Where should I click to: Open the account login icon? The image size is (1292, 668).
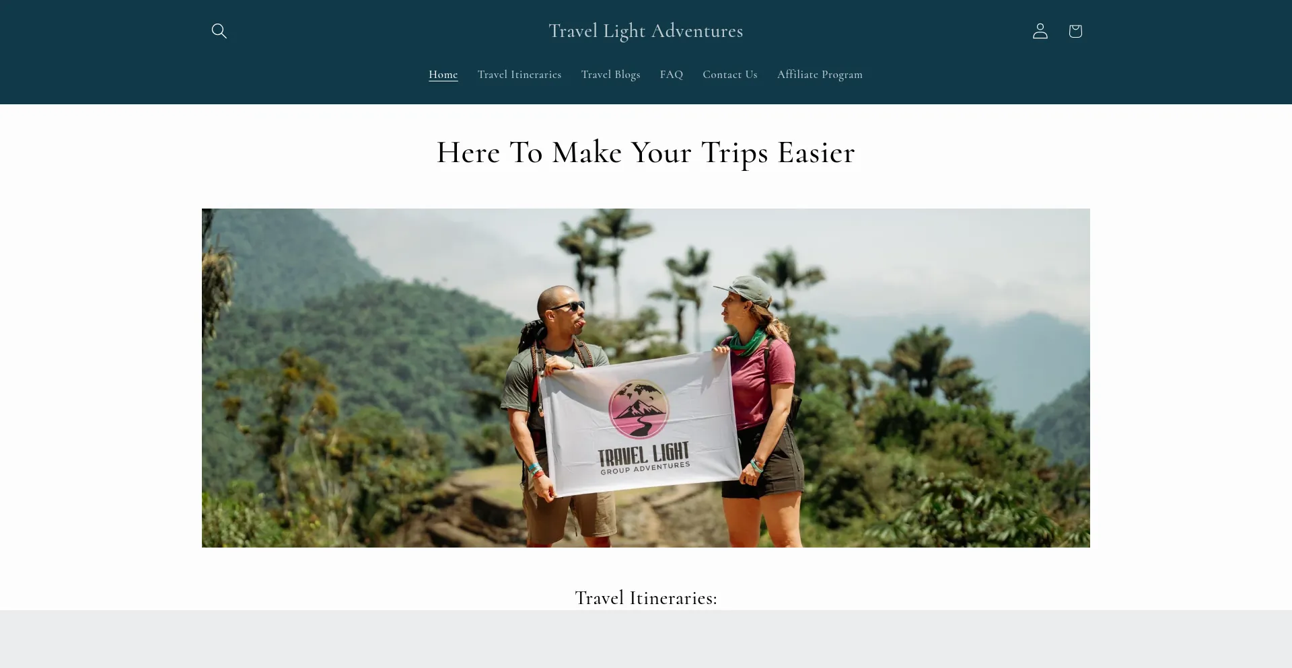(x=1040, y=31)
